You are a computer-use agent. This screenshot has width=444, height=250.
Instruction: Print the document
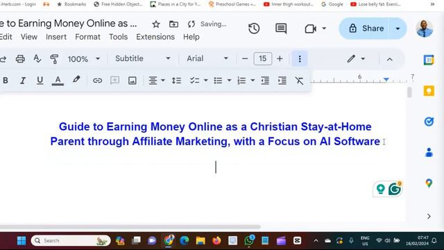(20, 59)
